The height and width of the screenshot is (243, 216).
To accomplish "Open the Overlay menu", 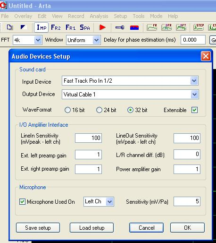I will tap(23, 16).
